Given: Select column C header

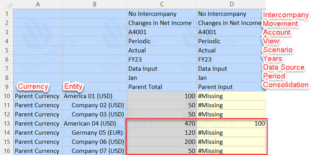Looking at the screenshot, I should click(162, 4).
